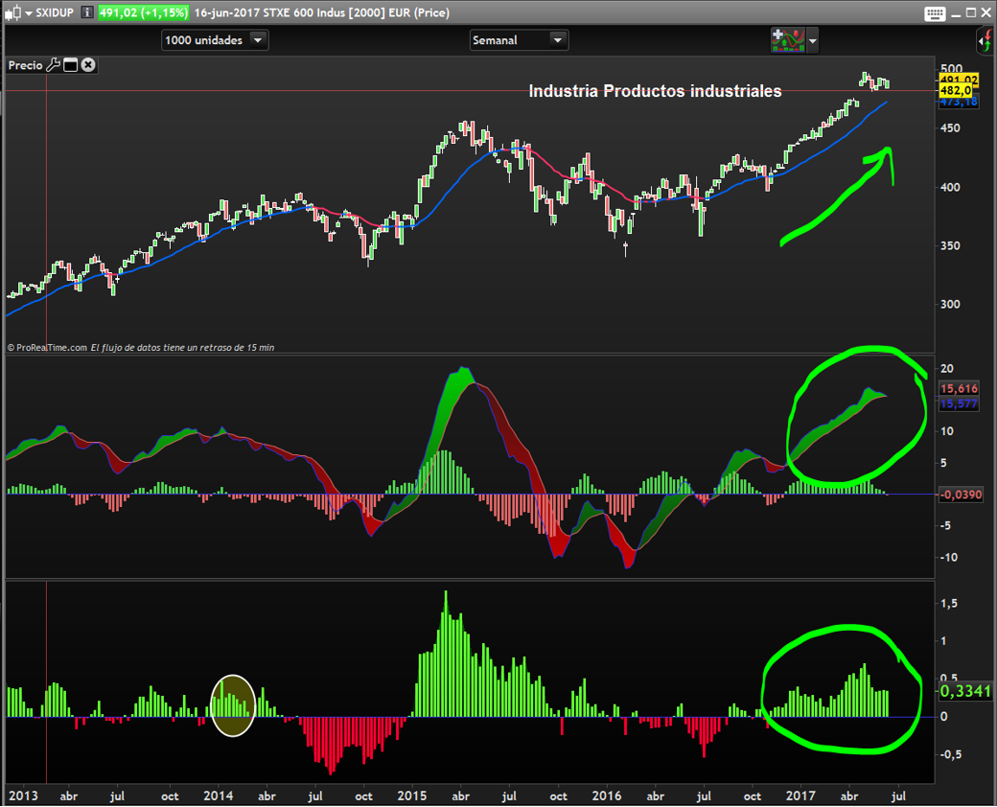This screenshot has height=807, width=997.
Task: Click the 300 price axis label
Action: (951, 304)
